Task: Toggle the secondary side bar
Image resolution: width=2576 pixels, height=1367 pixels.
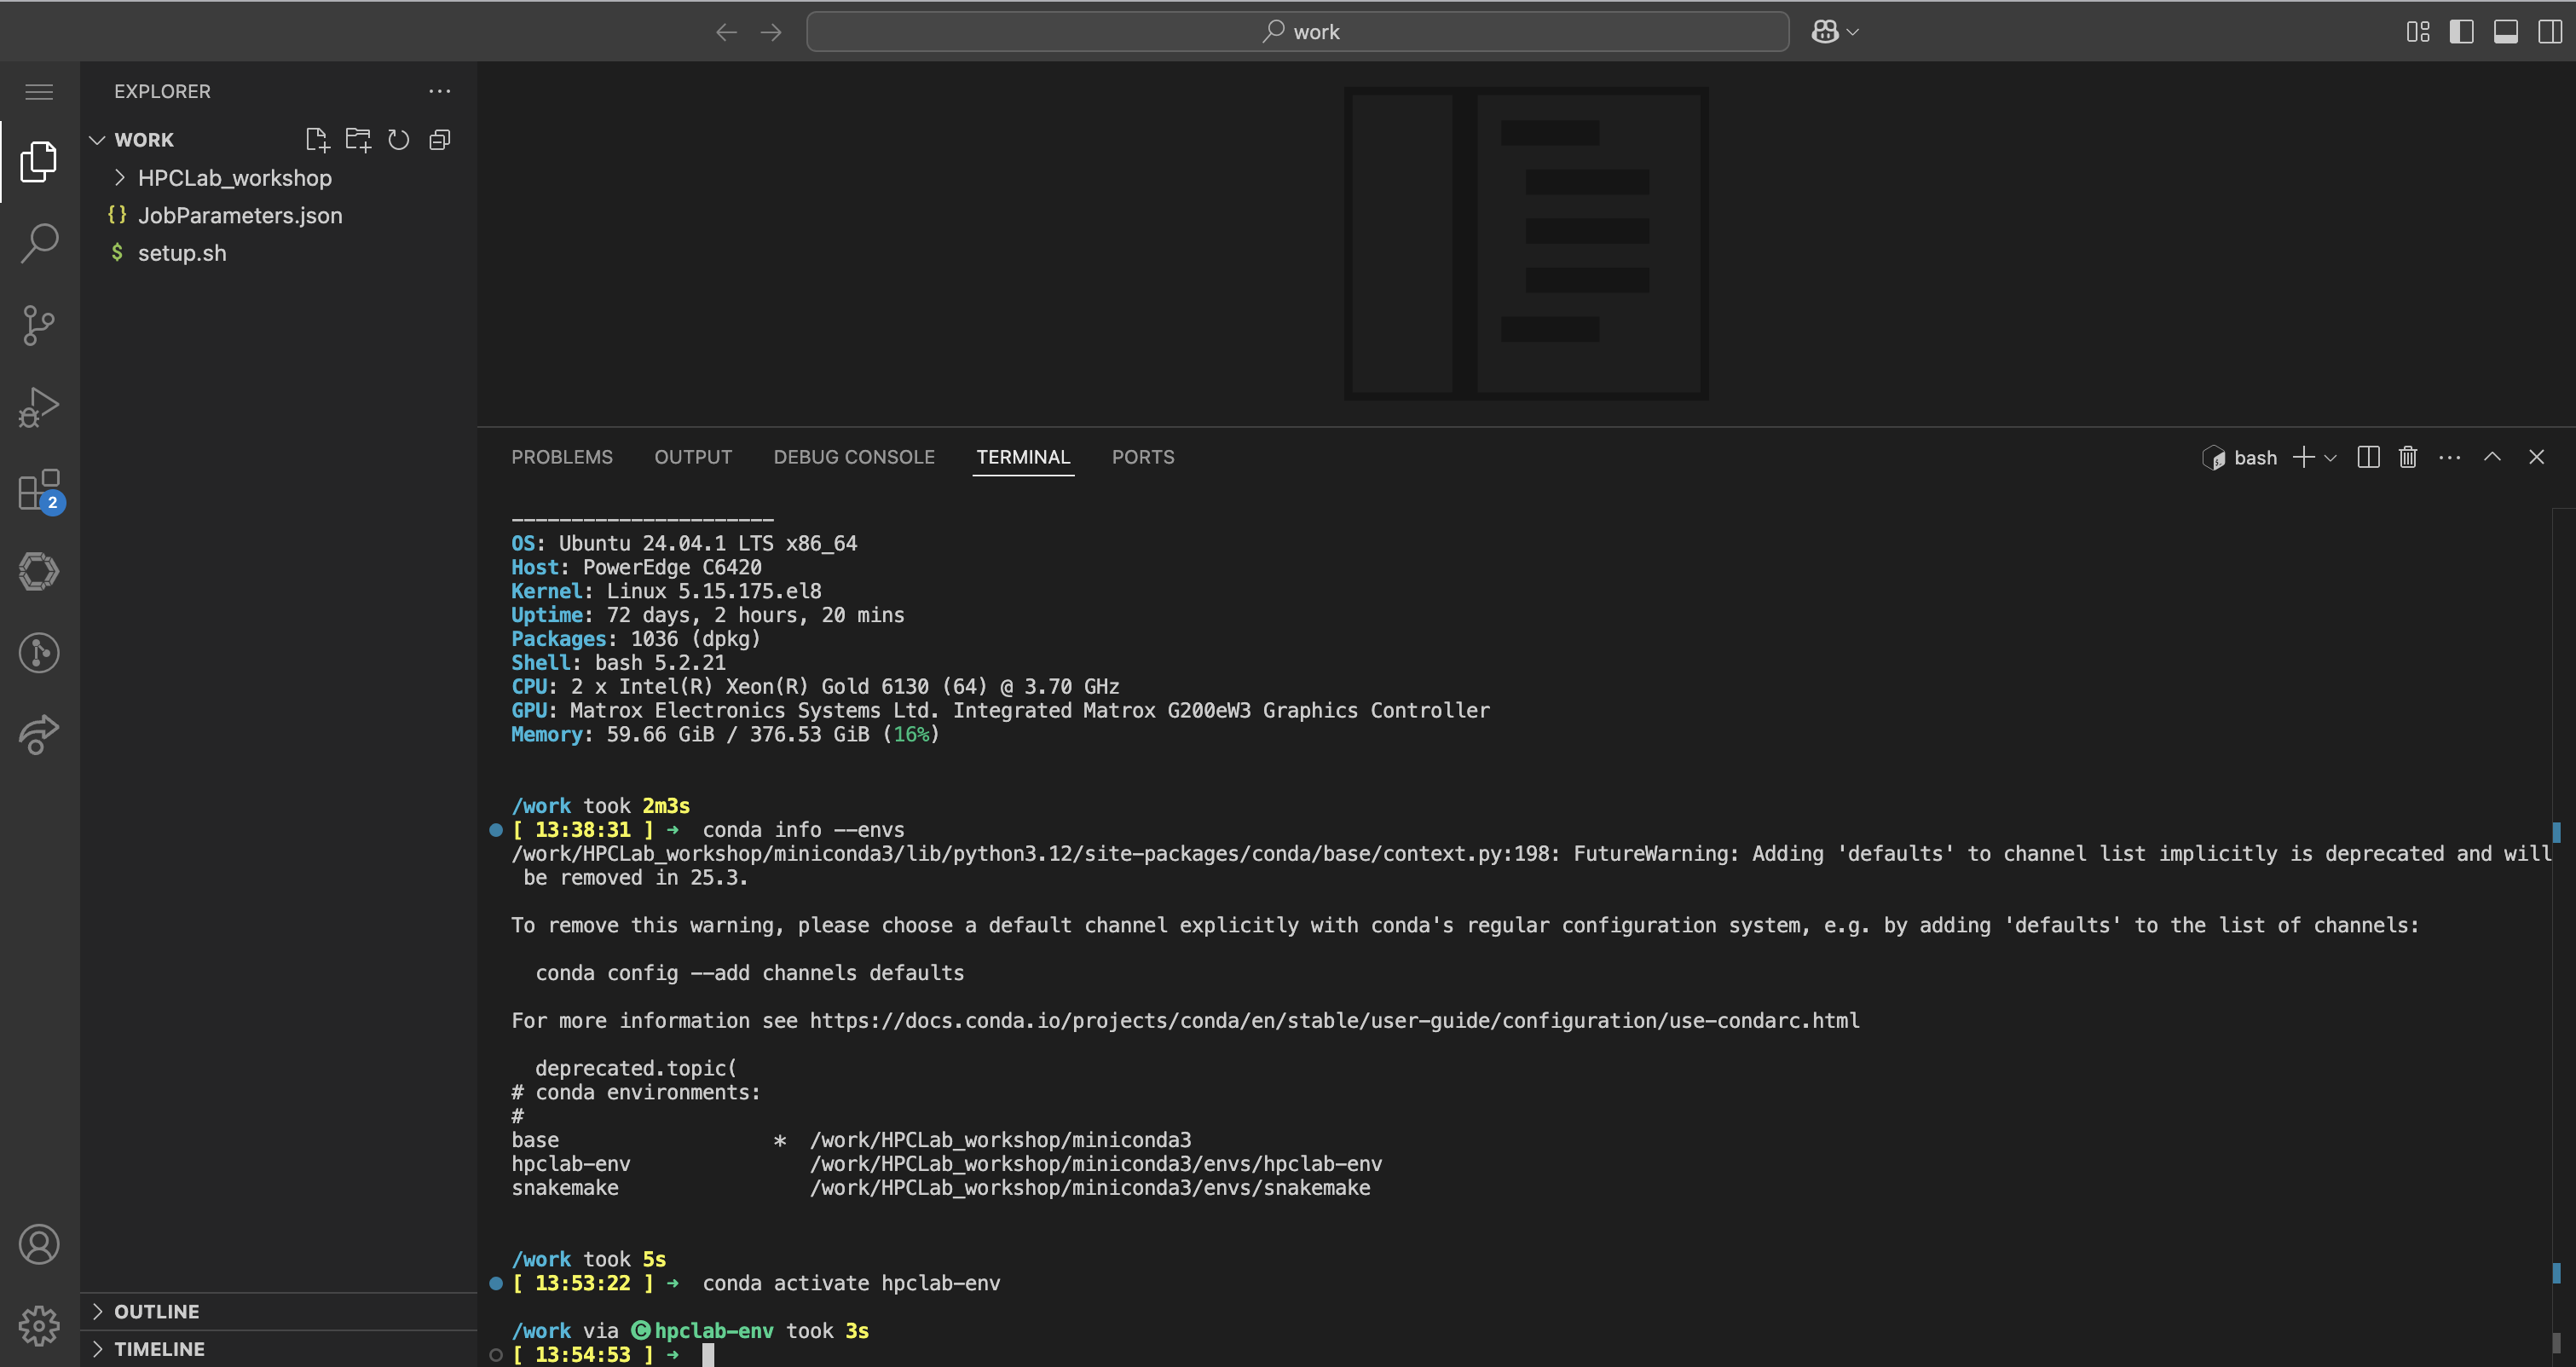Action: click(x=2550, y=32)
